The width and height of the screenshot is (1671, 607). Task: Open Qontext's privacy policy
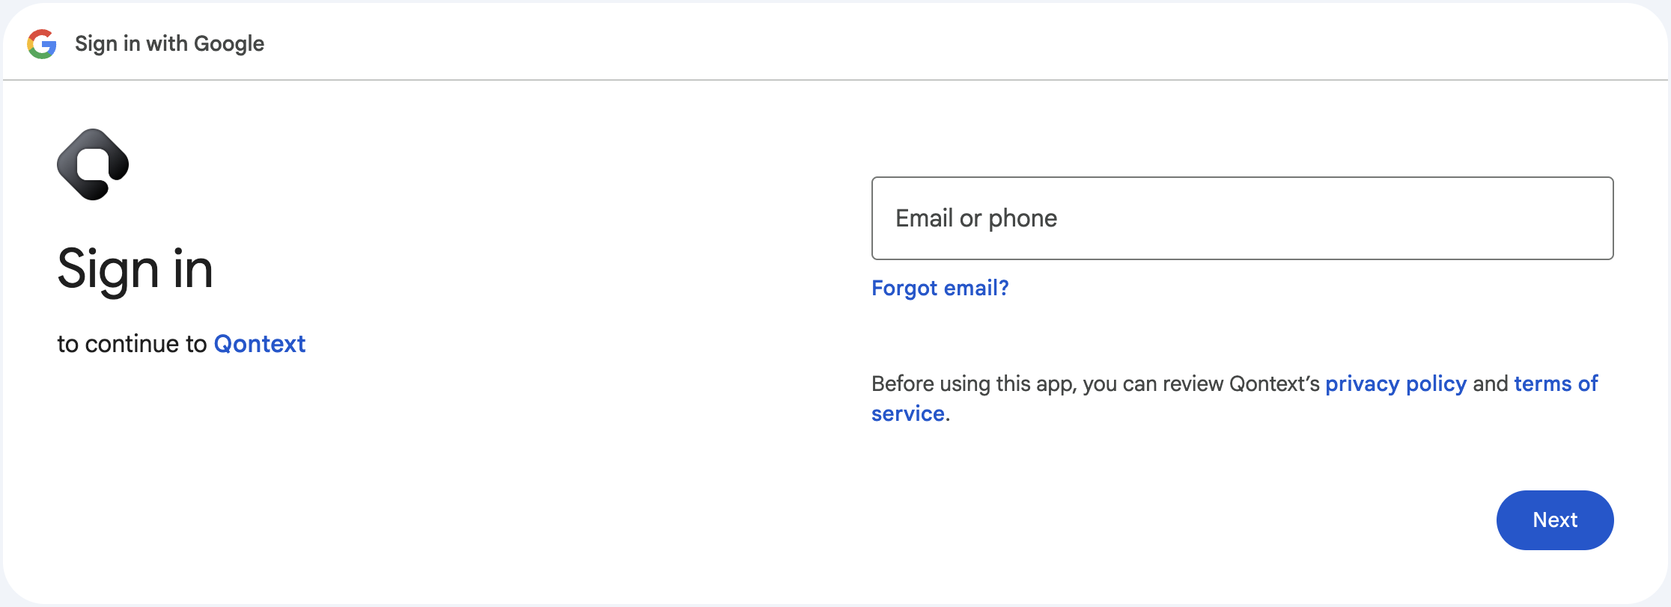coord(1395,383)
